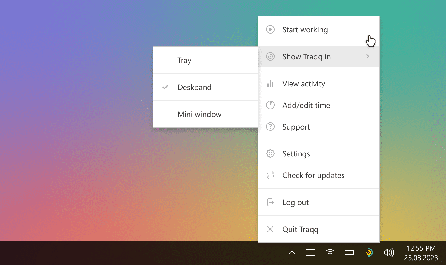The height and width of the screenshot is (265, 446).
Task: Select the View activity menu entry
Action: [x=319, y=84]
